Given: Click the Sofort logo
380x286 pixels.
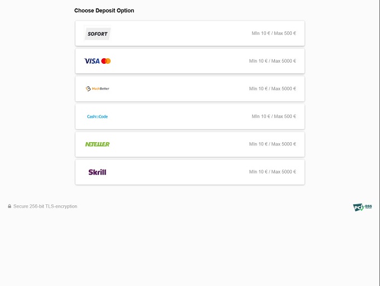Looking at the screenshot, I should pos(97,34).
